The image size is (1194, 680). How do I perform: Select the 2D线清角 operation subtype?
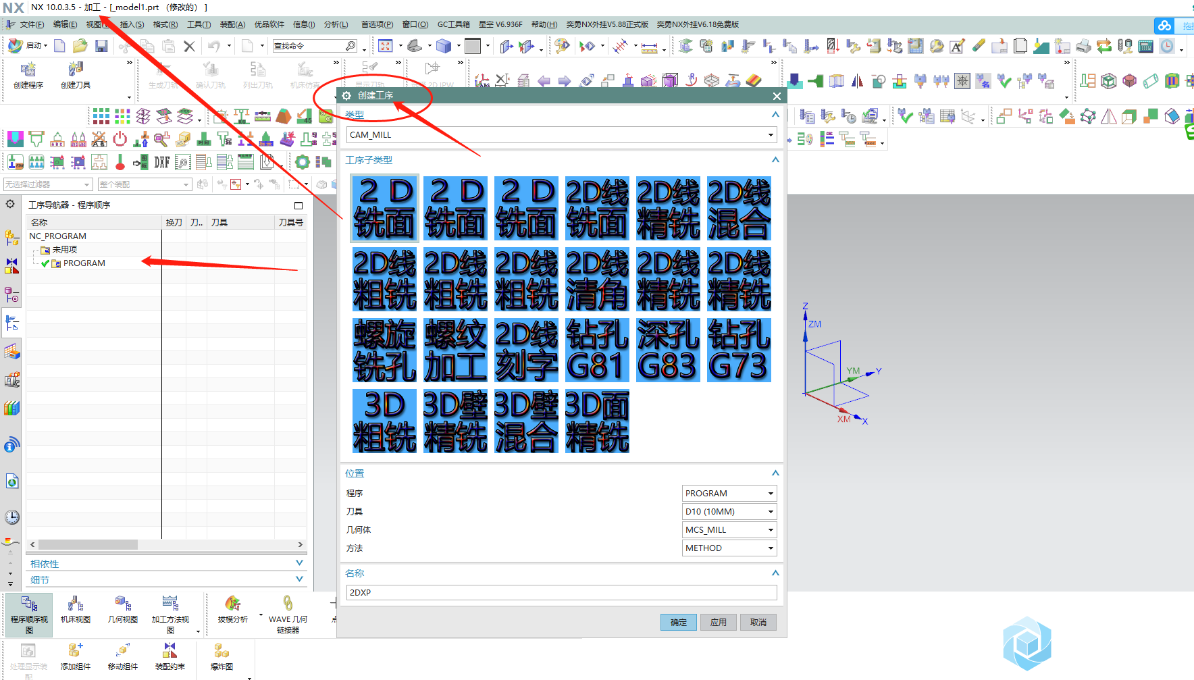(597, 280)
